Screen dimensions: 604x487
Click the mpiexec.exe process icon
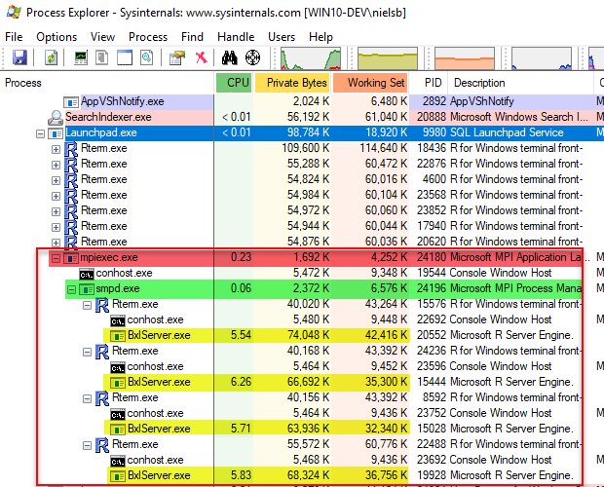pos(71,258)
